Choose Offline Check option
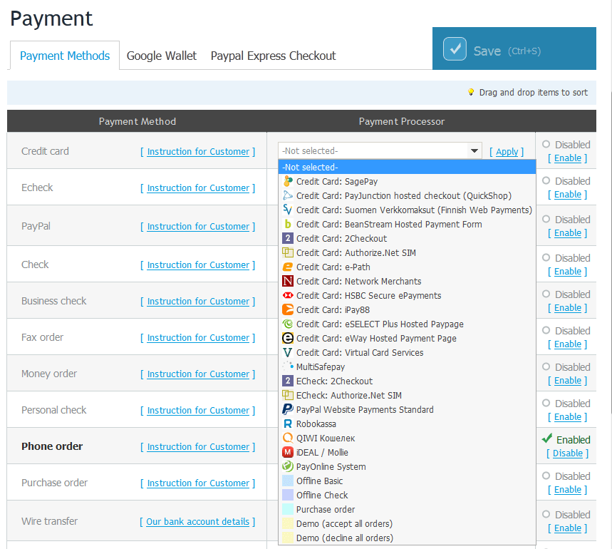This screenshot has width=612, height=549. coord(407,495)
